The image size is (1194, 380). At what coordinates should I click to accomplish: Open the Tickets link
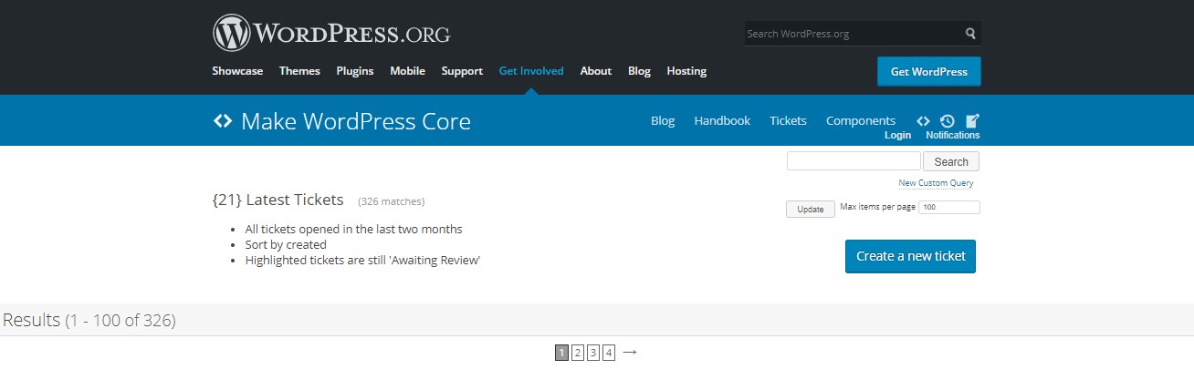[788, 120]
